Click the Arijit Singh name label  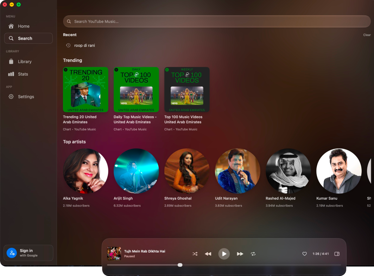point(123,198)
